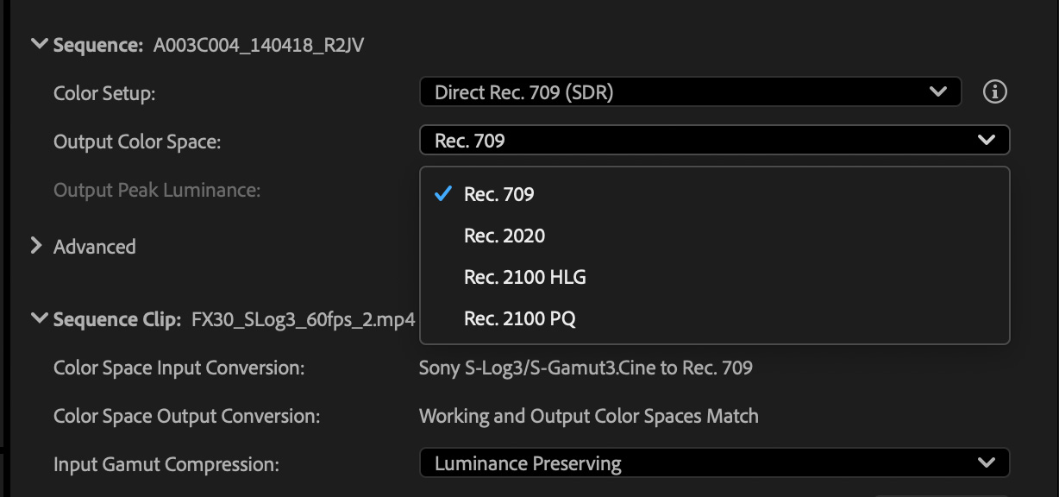Close the Output Color Space dropdown field

click(x=713, y=140)
